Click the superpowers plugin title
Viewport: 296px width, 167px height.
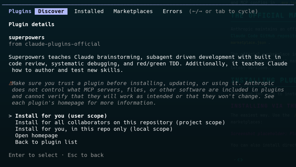point(27,37)
